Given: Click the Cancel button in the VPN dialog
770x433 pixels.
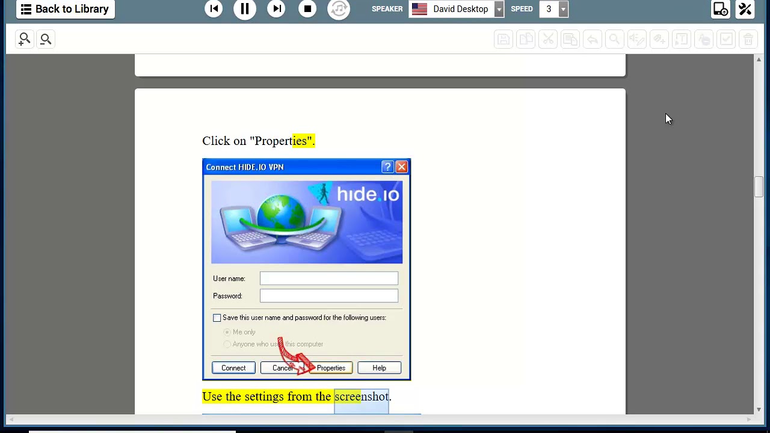Looking at the screenshot, I should click(283, 368).
